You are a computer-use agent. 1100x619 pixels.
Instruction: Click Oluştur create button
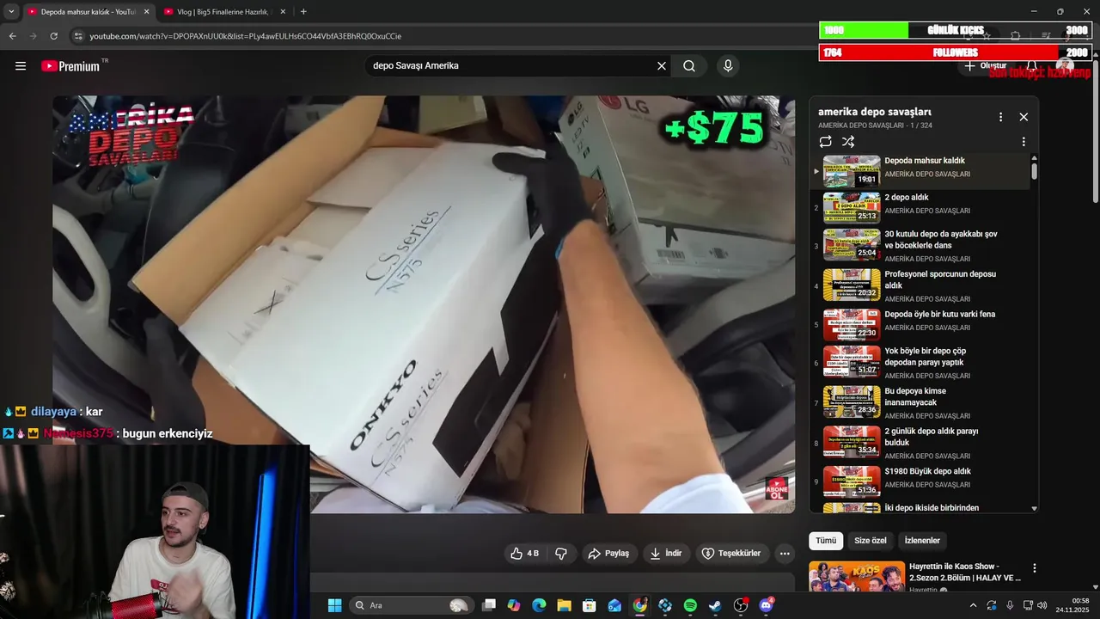pos(986,66)
